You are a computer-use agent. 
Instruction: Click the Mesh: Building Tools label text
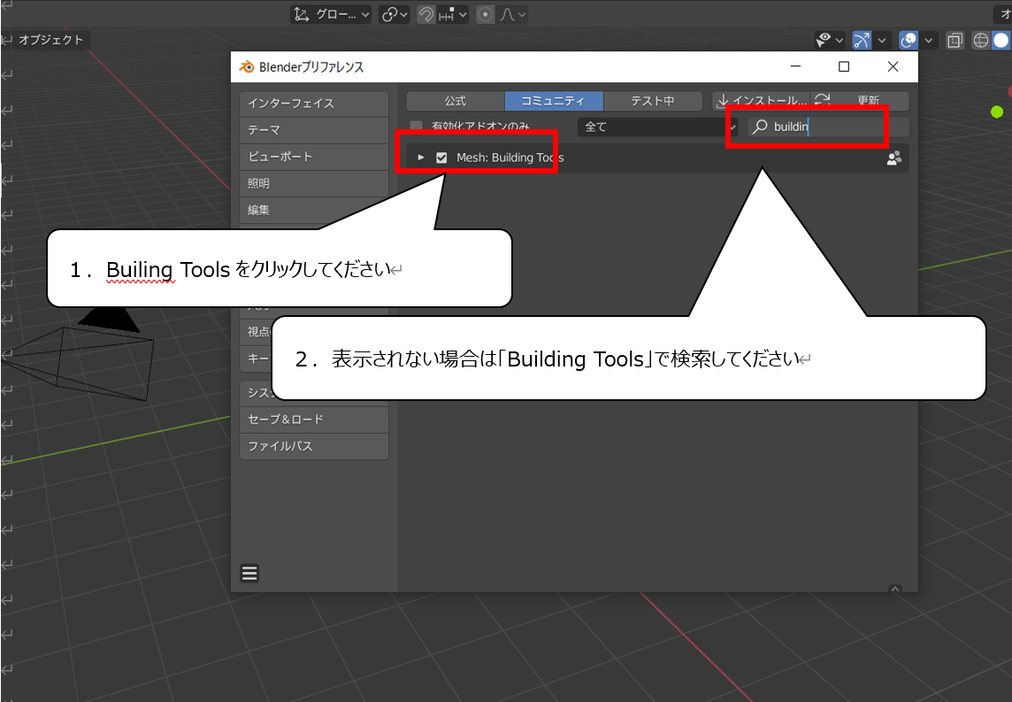coord(510,158)
